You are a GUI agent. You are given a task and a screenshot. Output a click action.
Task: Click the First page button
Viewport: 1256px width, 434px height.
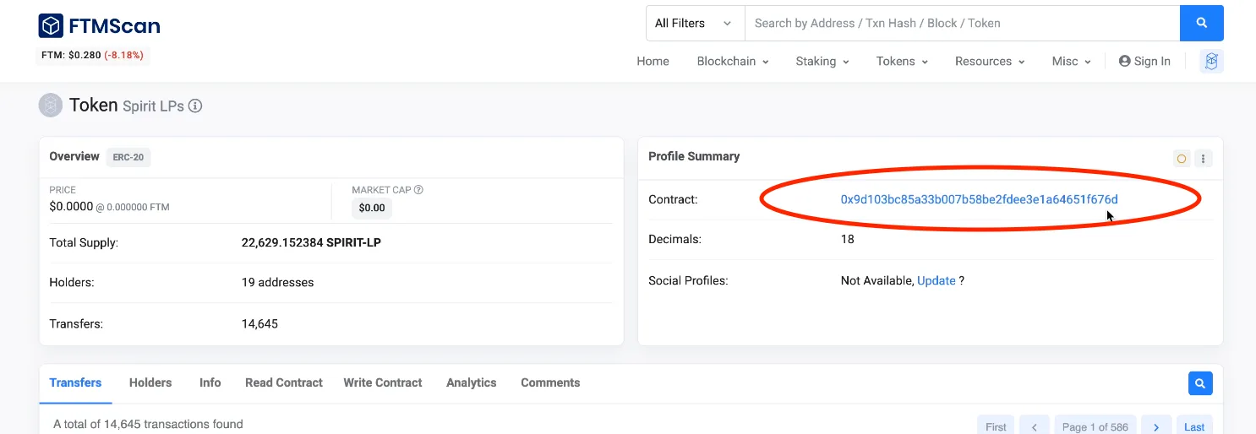point(997,426)
